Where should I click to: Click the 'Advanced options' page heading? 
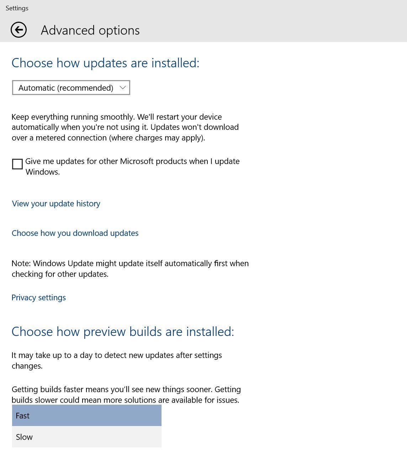pos(91,30)
